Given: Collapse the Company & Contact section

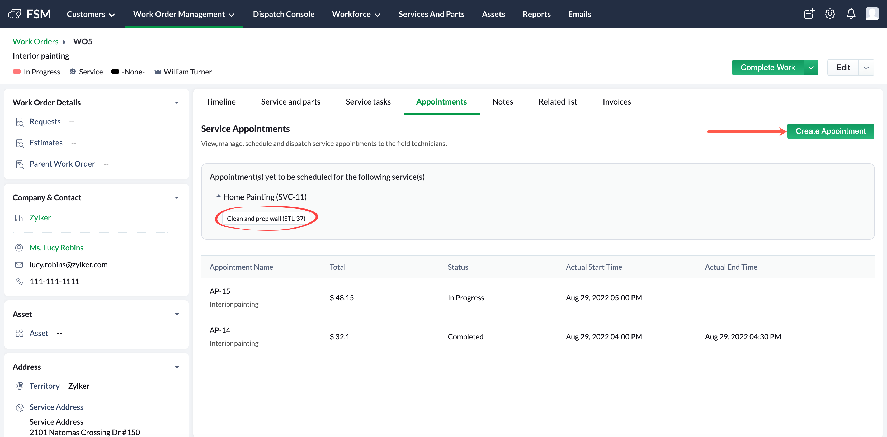Looking at the screenshot, I should 177,197.
